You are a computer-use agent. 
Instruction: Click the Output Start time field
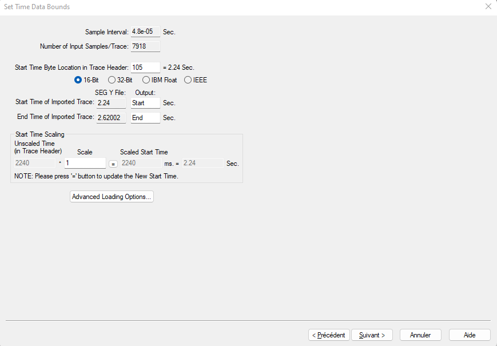click(145, 103)
